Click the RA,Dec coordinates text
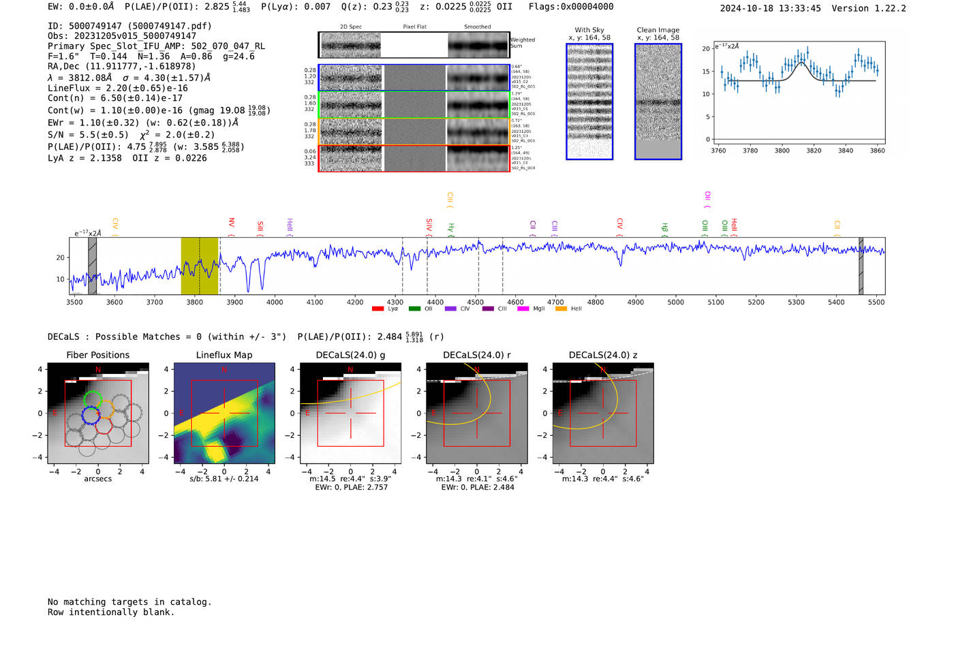This screenshot has height=649, width=954. point(121,67)
